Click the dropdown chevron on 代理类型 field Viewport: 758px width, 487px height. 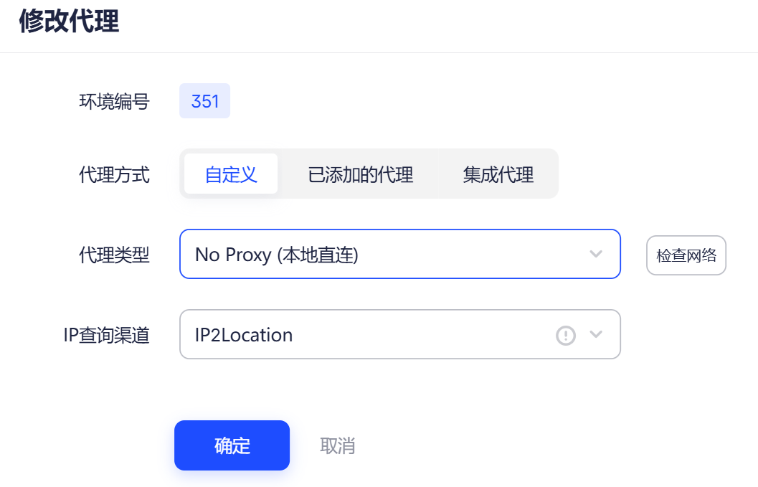pos(595,255)
